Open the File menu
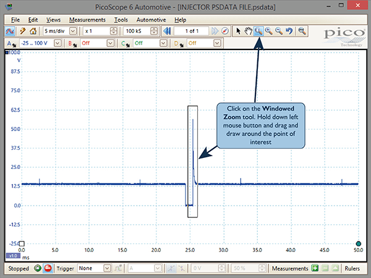Image resolution: width=371 pixels, height=278 pixels. [15, 20]
